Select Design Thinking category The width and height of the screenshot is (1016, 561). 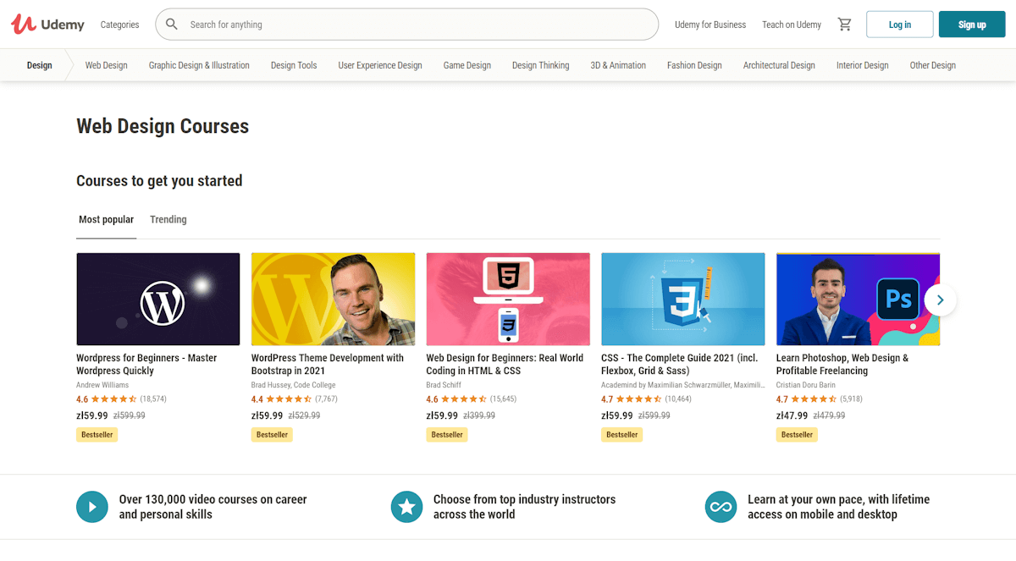[x=540, y=65]
